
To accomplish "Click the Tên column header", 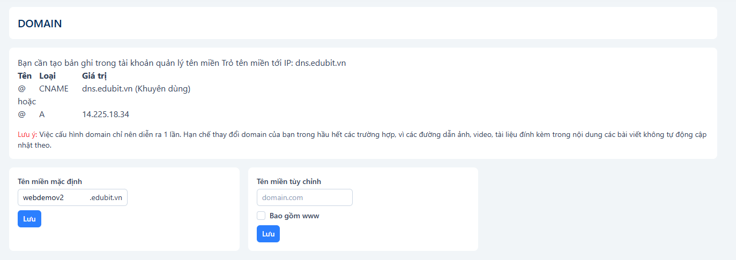I will pos(25,76).
